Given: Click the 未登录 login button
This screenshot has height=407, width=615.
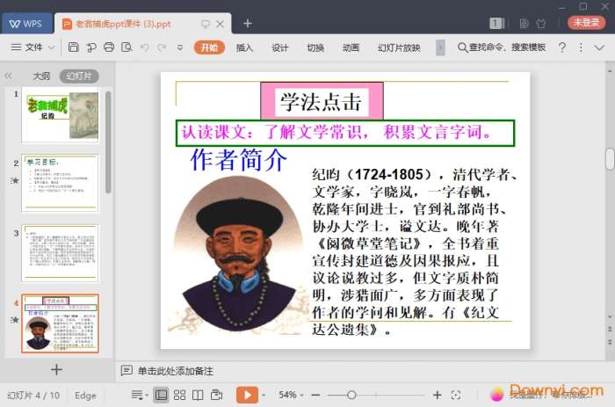Looking at the screenshot, I should click(586, 23).
